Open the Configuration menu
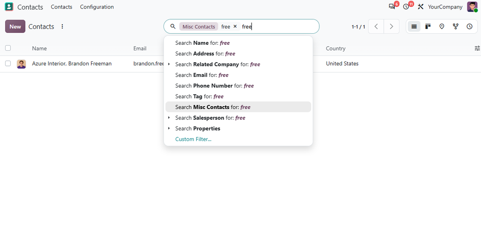The height and width of the screenshot is (231, 481). [97, 7]
